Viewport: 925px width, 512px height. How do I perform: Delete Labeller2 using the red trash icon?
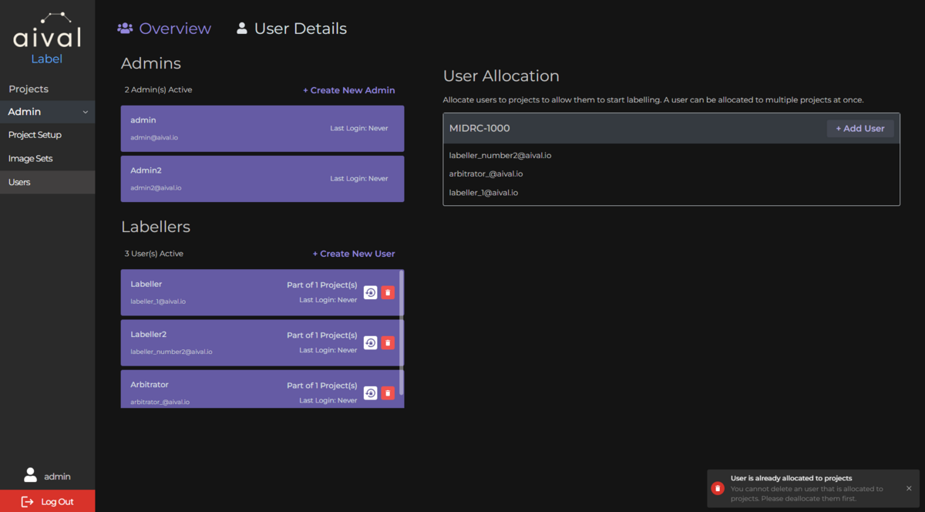point(388,342)
